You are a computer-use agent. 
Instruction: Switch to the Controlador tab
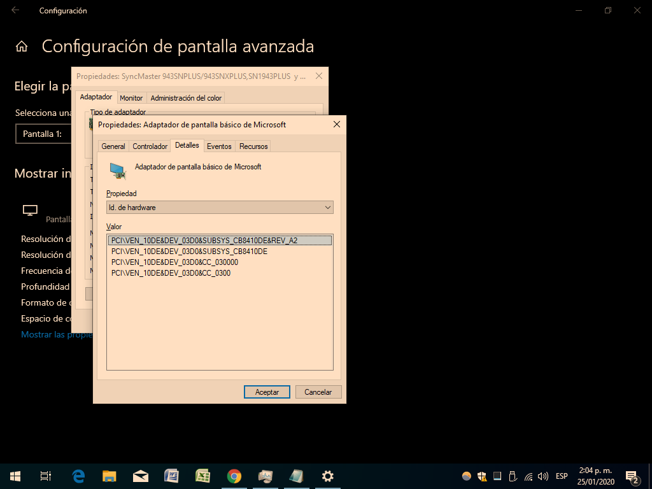coord(150,146)
